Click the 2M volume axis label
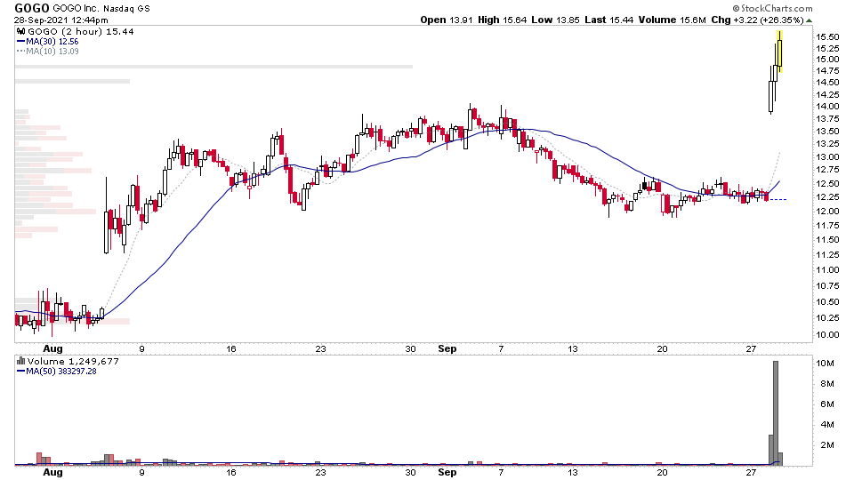This screenshot has height=480, width=854. (x=826, y=444)
